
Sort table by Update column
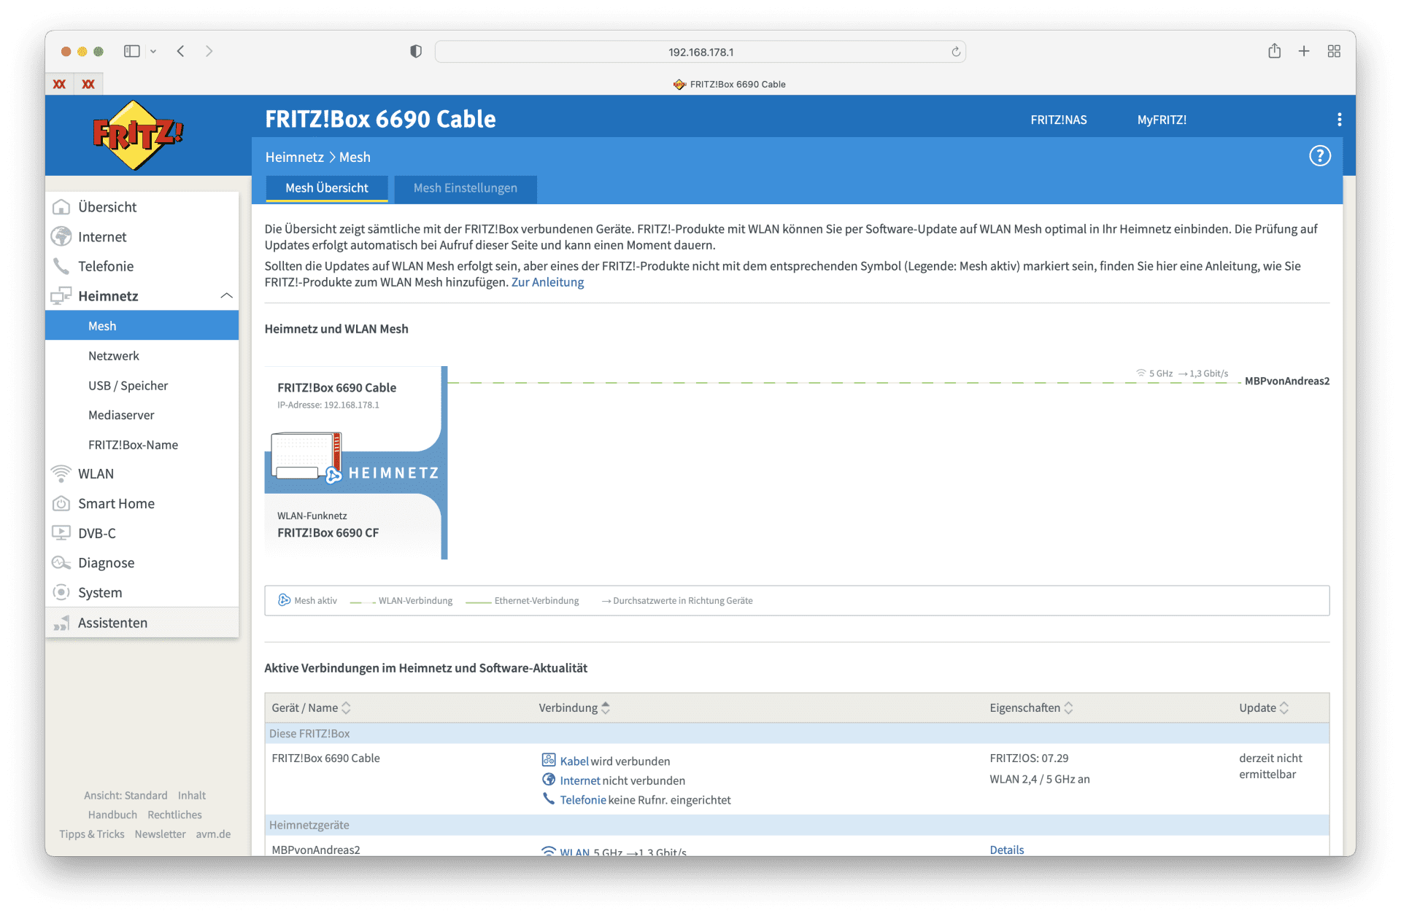point(1264,708)
